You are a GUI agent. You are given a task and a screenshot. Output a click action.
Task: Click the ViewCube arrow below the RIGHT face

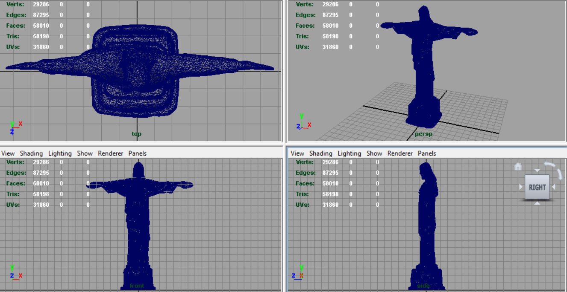tap(537, 203)
